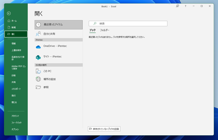
Task: Minimize the Excel window
Action: coord(194,6)
